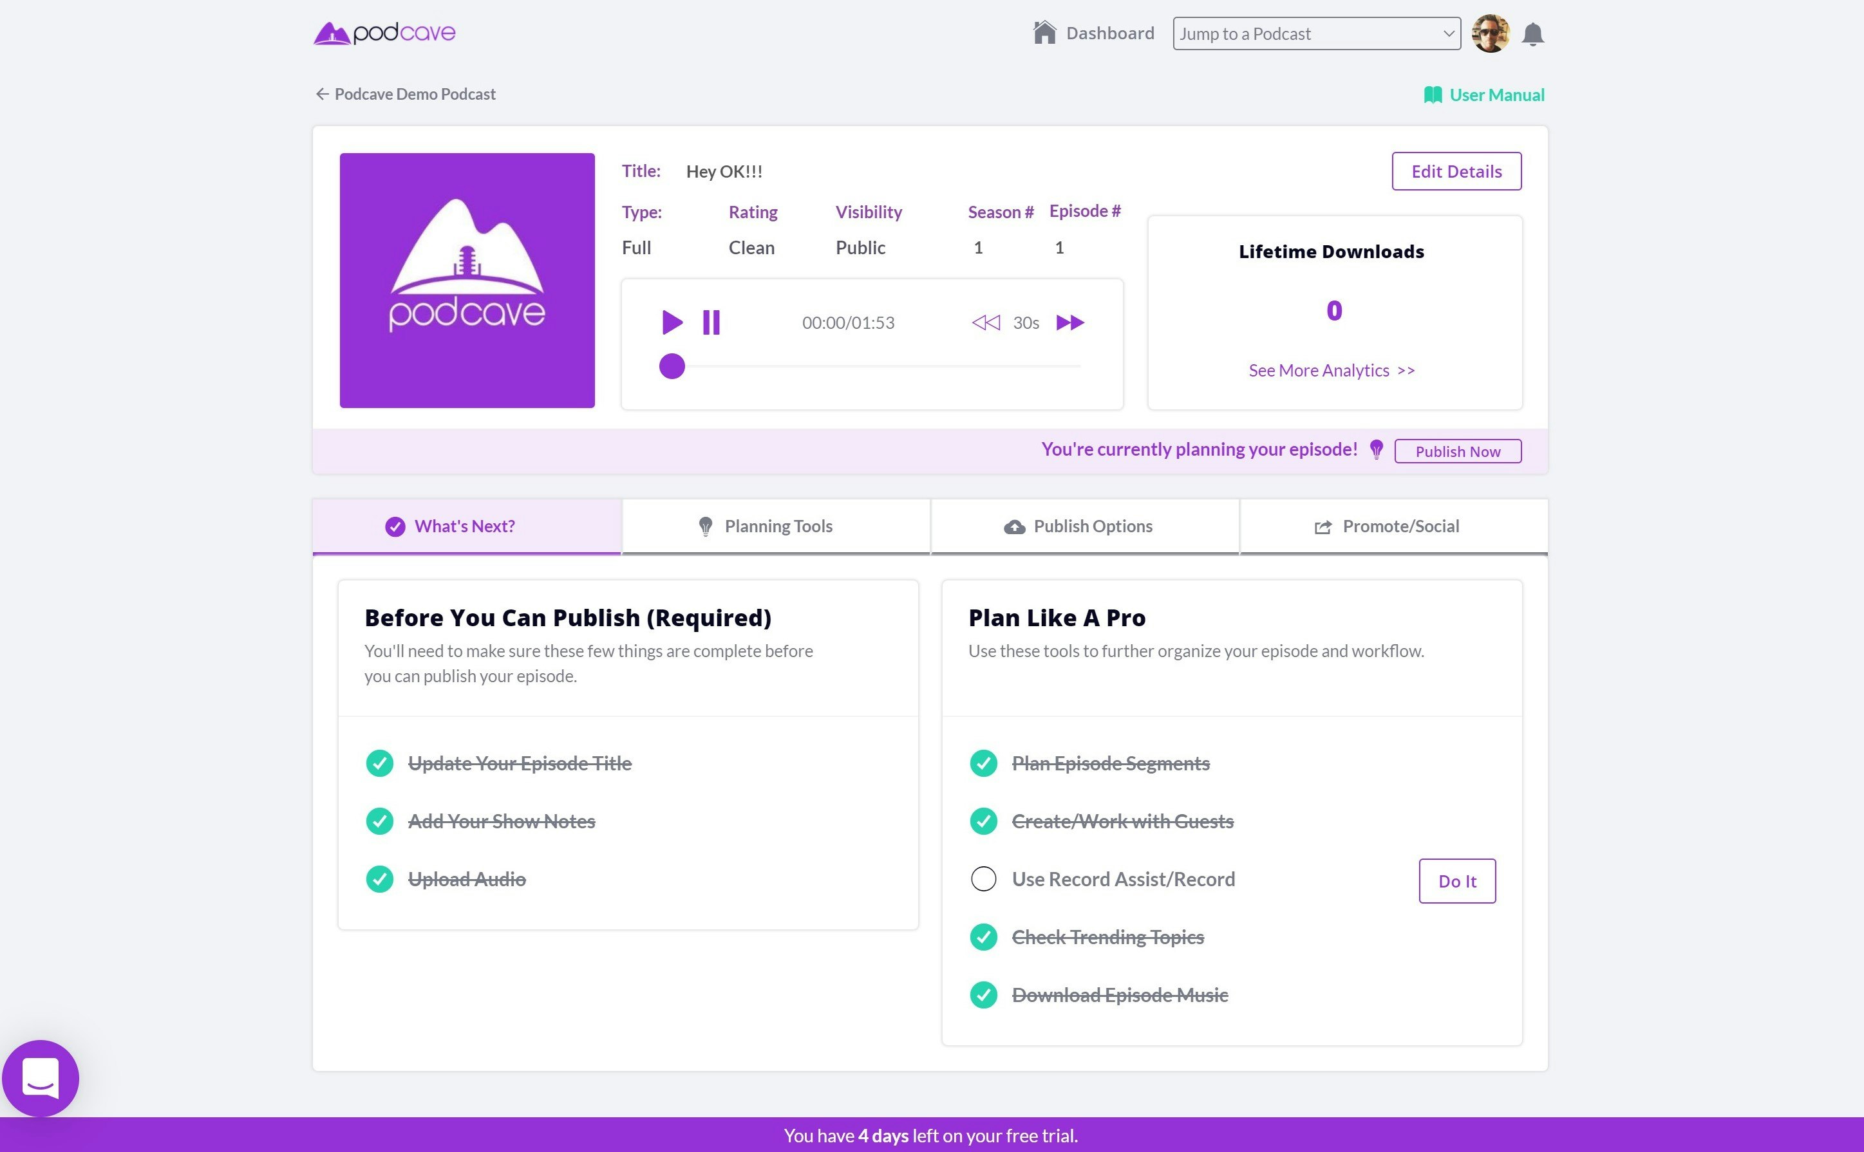Fast forward the episode audio

pyautogui.click(x=1070, y=322)
